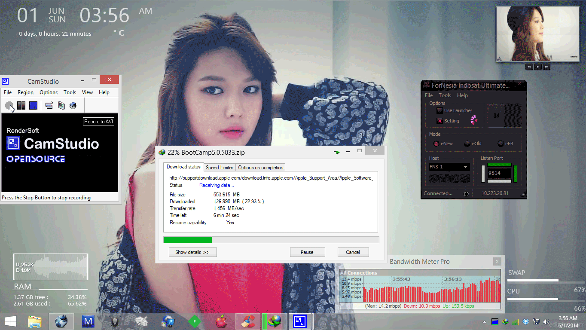
Task: Open CamStudio View menu
Action: tap(87, 92)
